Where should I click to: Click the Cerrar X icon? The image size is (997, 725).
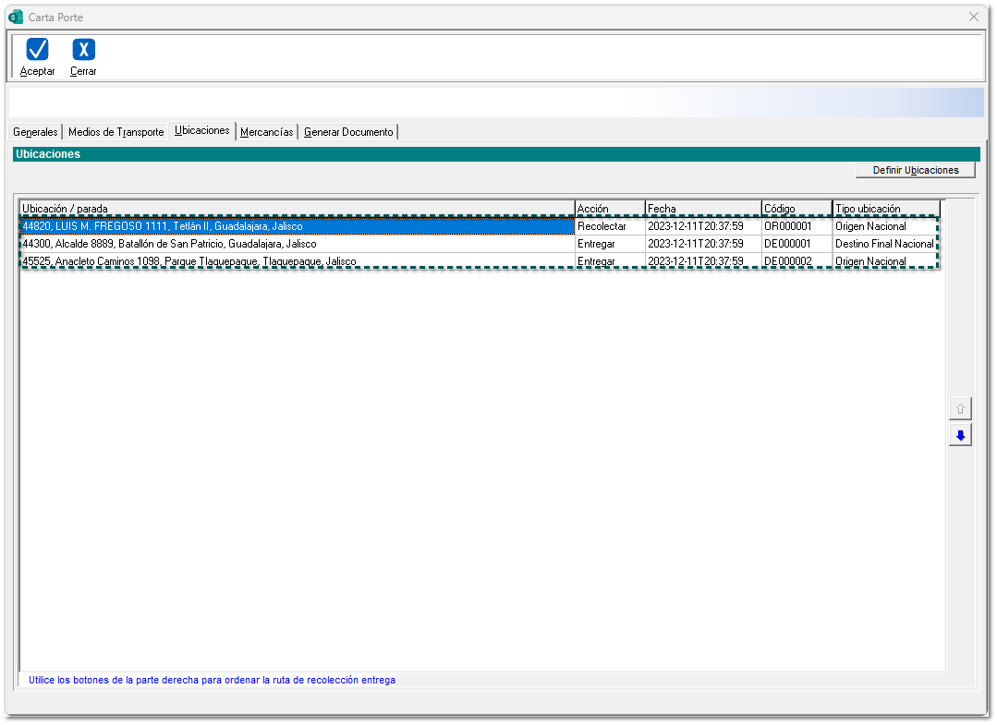(x=83, y=50)
